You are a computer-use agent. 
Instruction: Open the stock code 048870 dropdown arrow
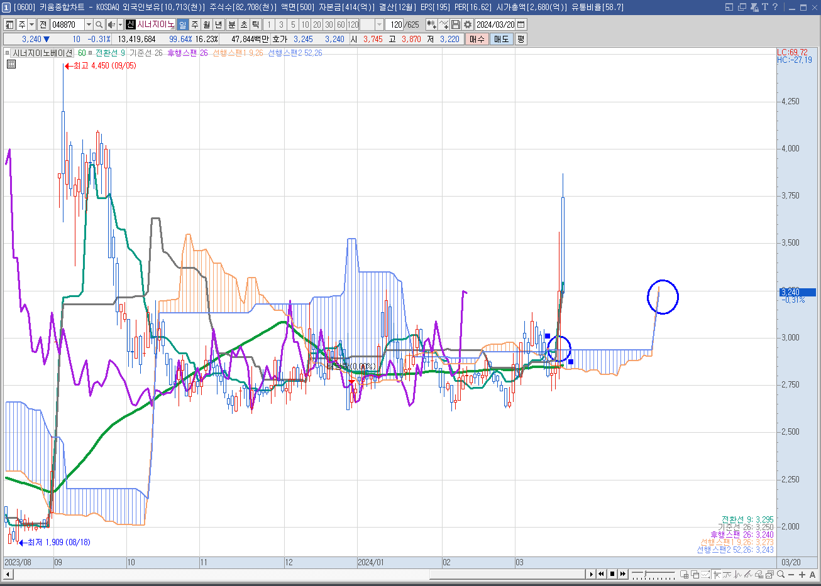point(89,24)
